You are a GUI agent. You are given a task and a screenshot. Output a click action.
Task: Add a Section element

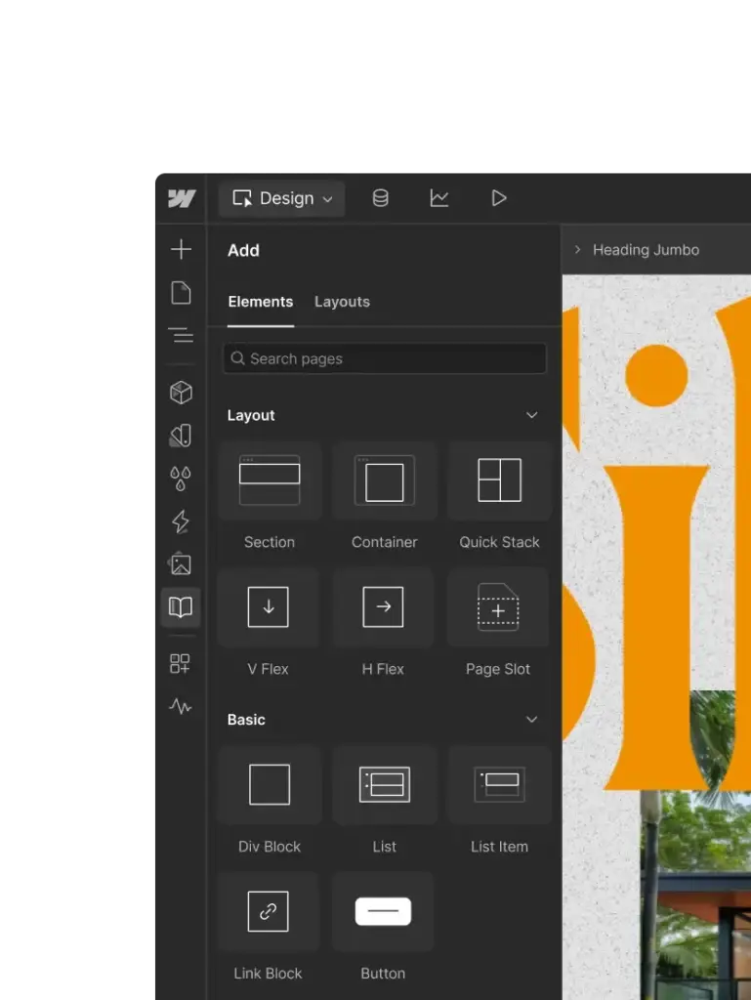(x=270, y=480)
